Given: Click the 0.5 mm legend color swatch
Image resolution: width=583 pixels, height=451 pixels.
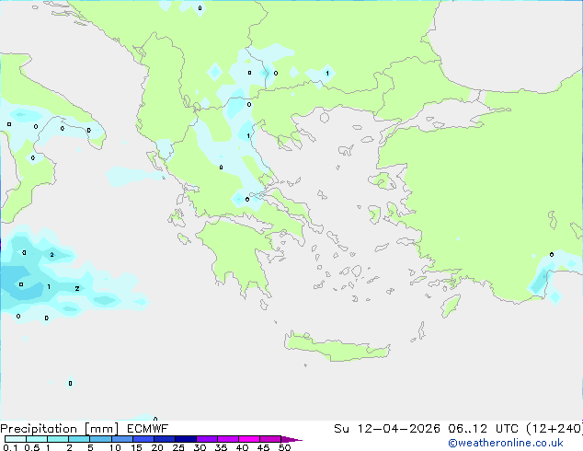Looking at the screenshot, I should [37, 439].
